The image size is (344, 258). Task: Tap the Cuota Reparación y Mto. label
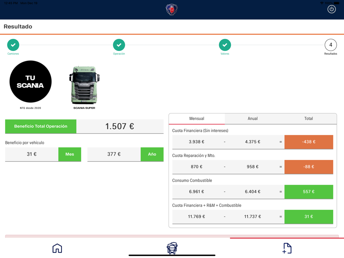click(193, 155)
